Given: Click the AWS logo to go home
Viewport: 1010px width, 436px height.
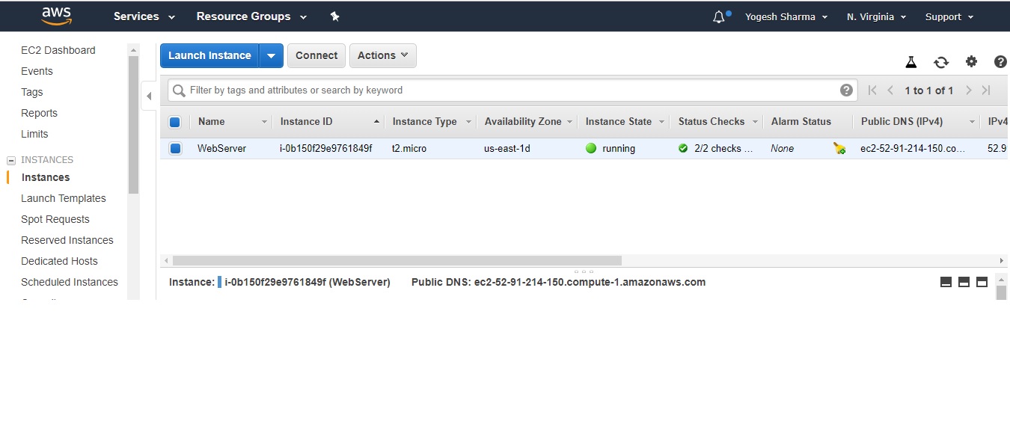Looking at the screenshot, I should [x=58, y=16].
